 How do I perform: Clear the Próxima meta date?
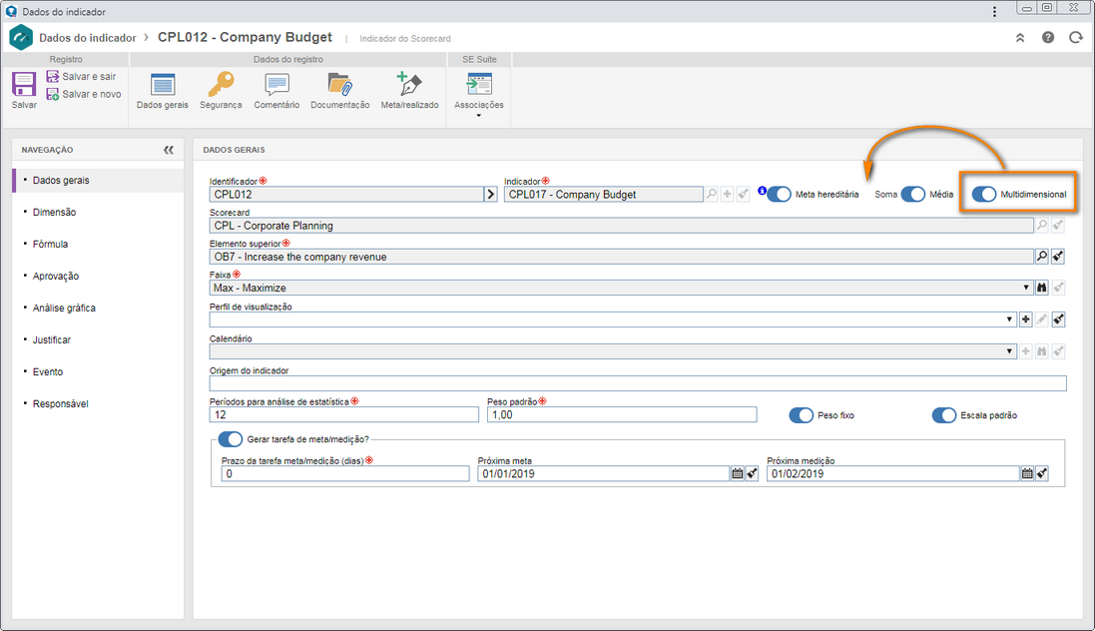(752, 474)
